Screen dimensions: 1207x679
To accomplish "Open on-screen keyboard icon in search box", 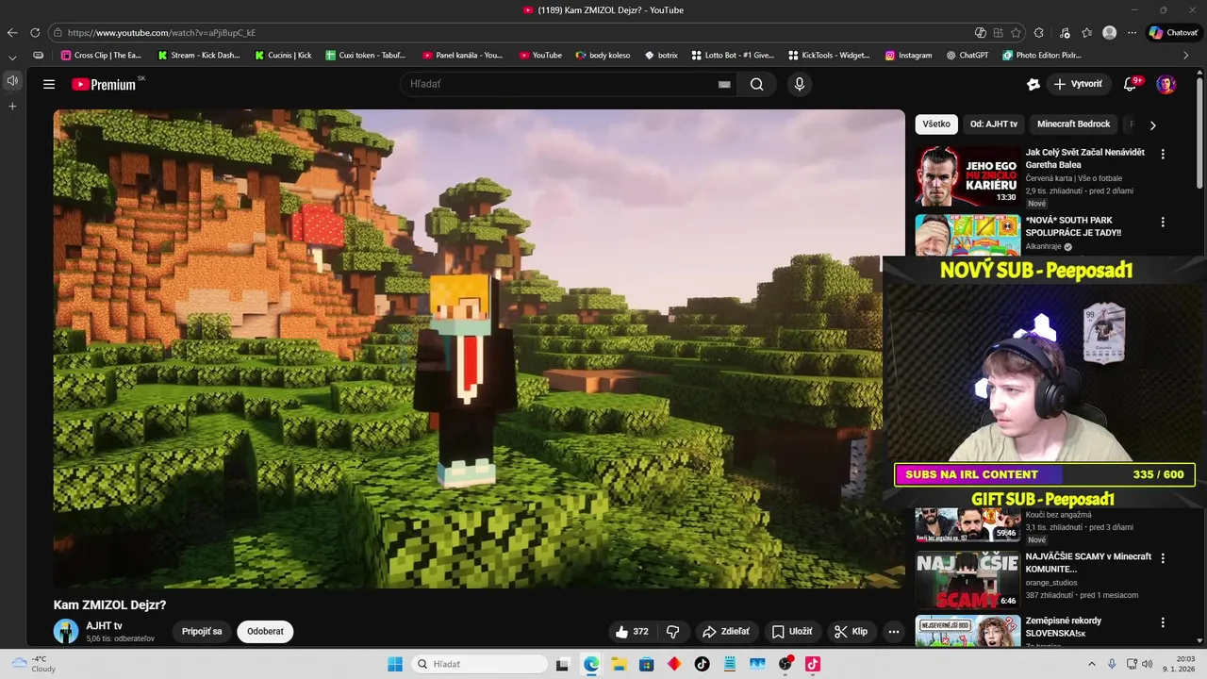I will [x=724, y=84].
